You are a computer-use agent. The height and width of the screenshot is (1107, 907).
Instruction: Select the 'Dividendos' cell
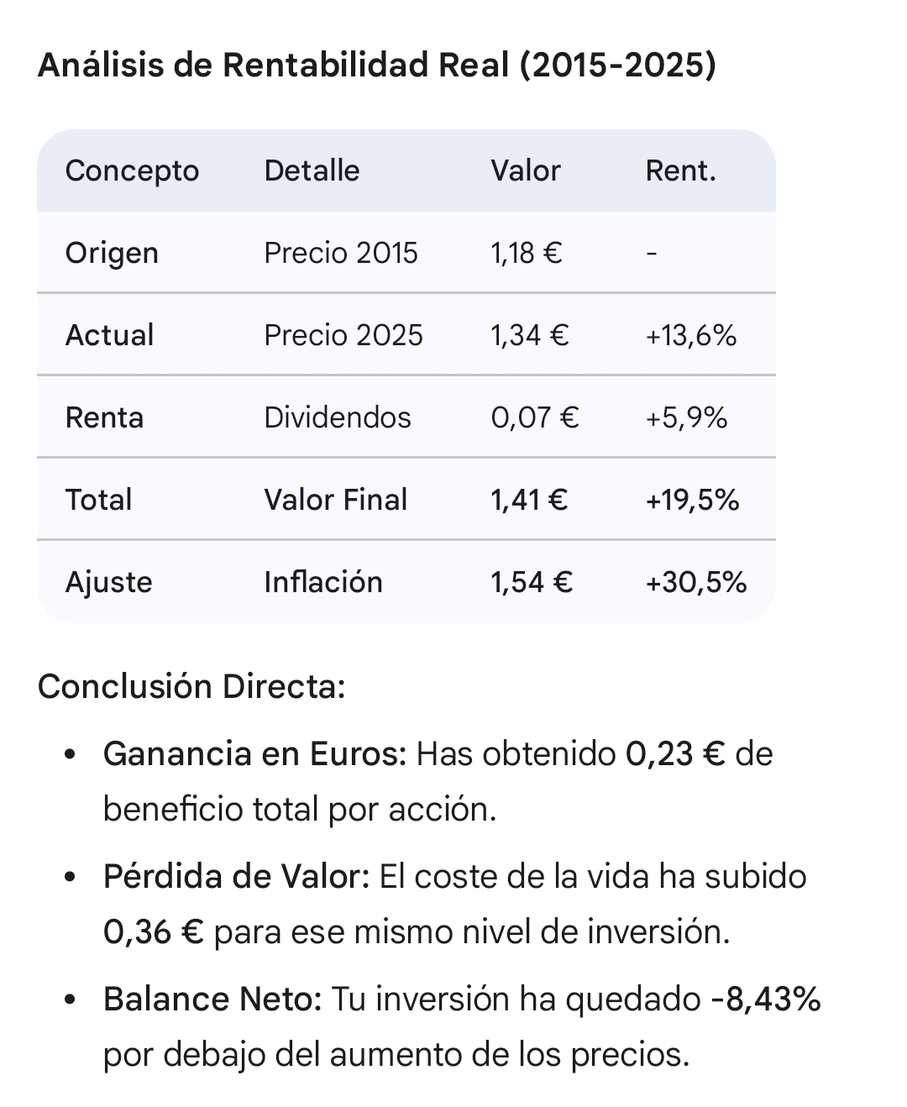(x=337, y=417)
